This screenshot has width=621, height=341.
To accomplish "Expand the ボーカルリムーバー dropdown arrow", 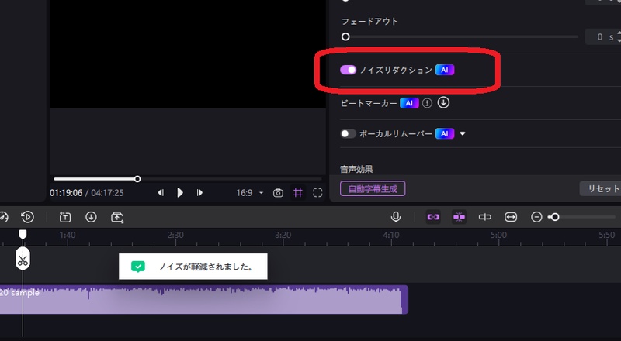I will tap(462, 134).
